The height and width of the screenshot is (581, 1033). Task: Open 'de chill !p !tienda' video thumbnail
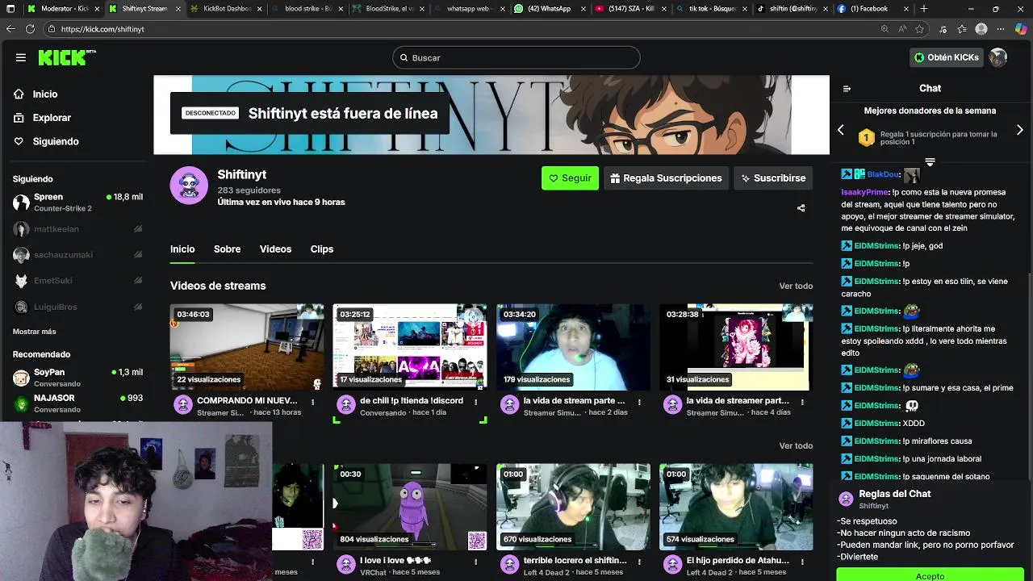click(x=410, y=347)
